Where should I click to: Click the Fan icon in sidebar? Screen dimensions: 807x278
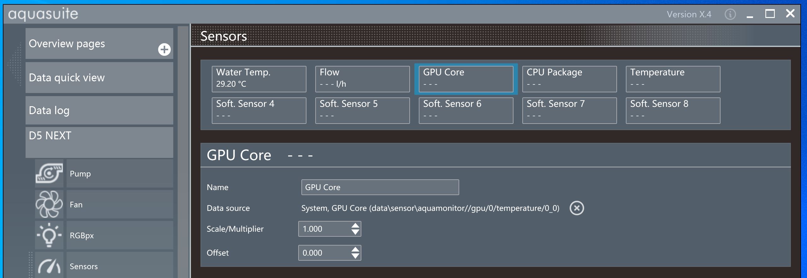click(x=49, y=204)
